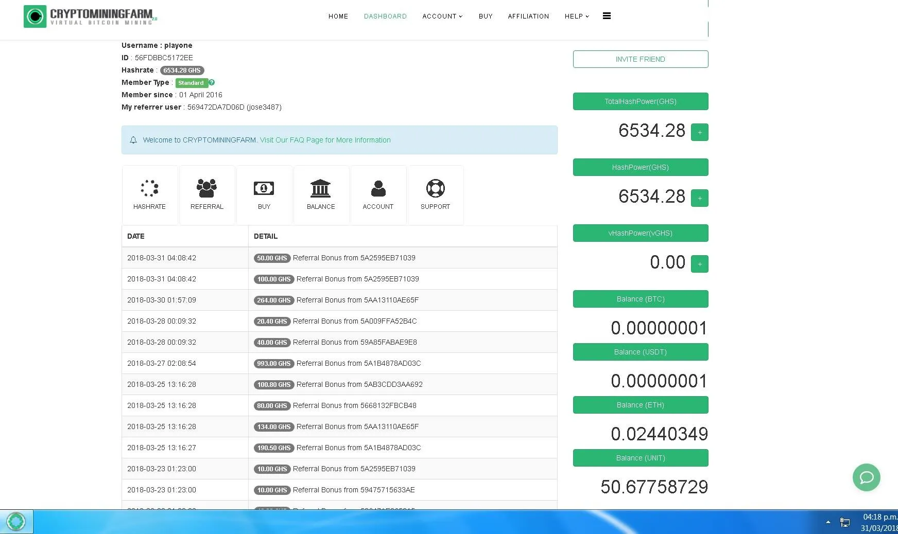Open the Buy tile with money icon
The image size is (898, 534).
pyautogui.click(x=264, y=195)
